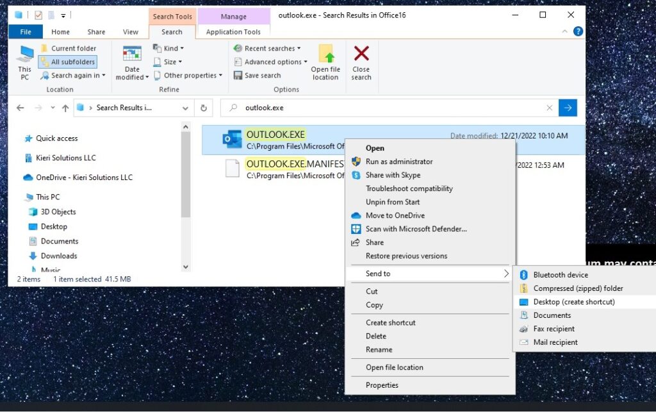Open Advanced options dropdown
Viewport: 656px width, 414px height.
click(270, 62)
